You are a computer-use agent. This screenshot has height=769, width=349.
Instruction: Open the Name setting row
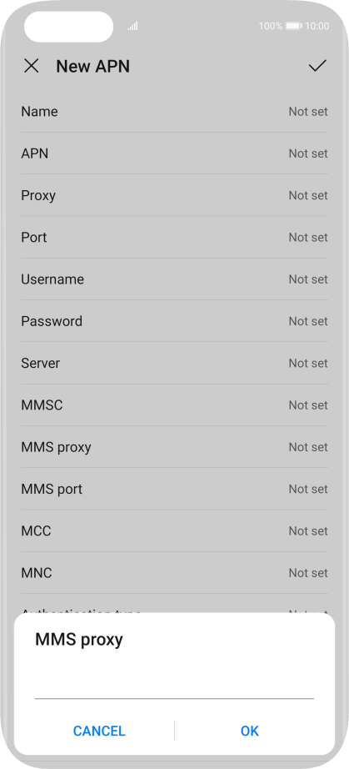tap(174, 111)
